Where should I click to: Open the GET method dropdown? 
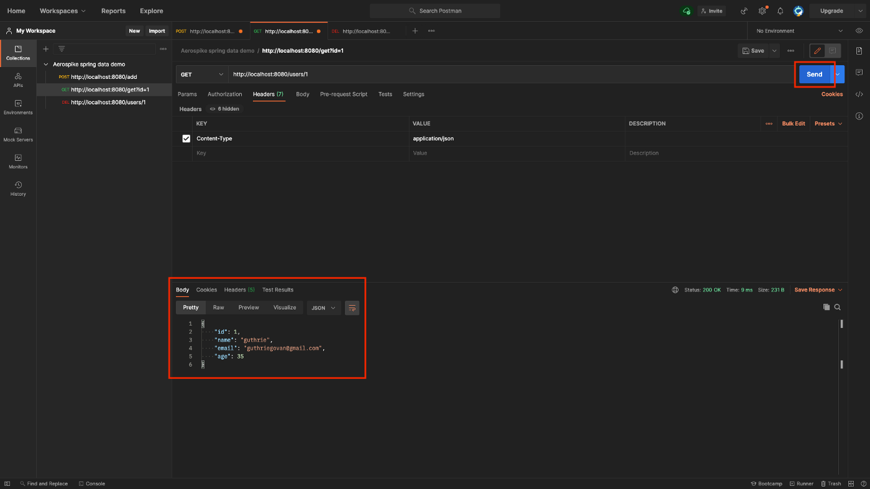[202, 74]
